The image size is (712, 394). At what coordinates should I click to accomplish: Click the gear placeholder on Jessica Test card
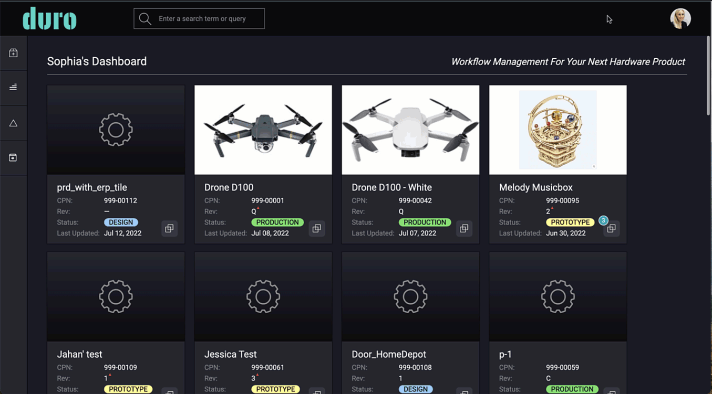[263, 296]
